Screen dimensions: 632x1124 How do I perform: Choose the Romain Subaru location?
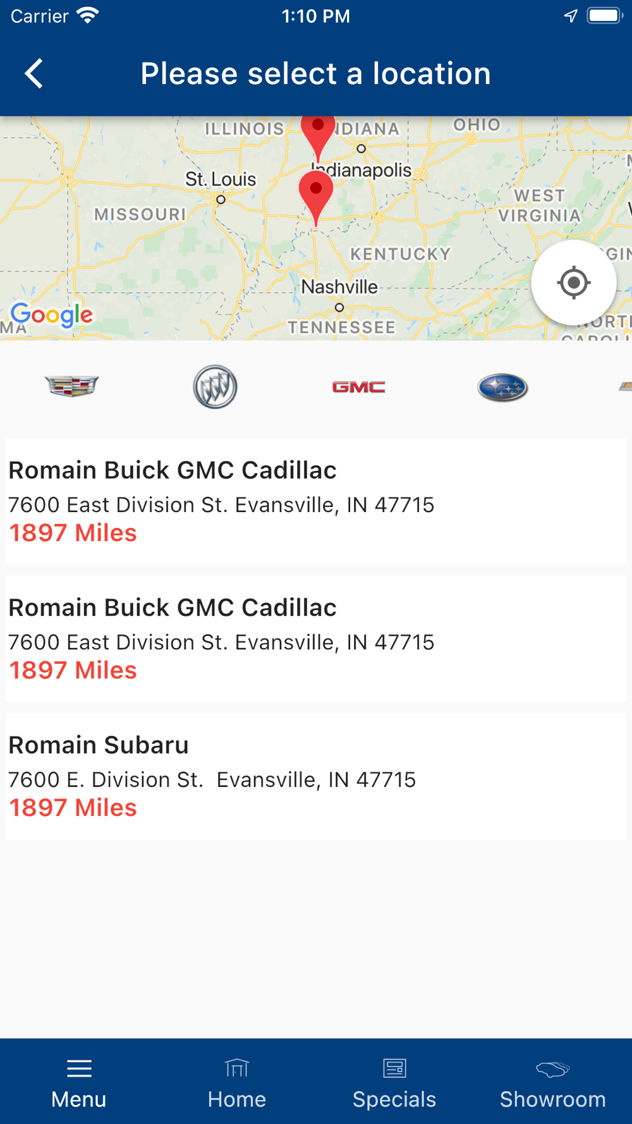pyautogui.click(x=316, y=776)
